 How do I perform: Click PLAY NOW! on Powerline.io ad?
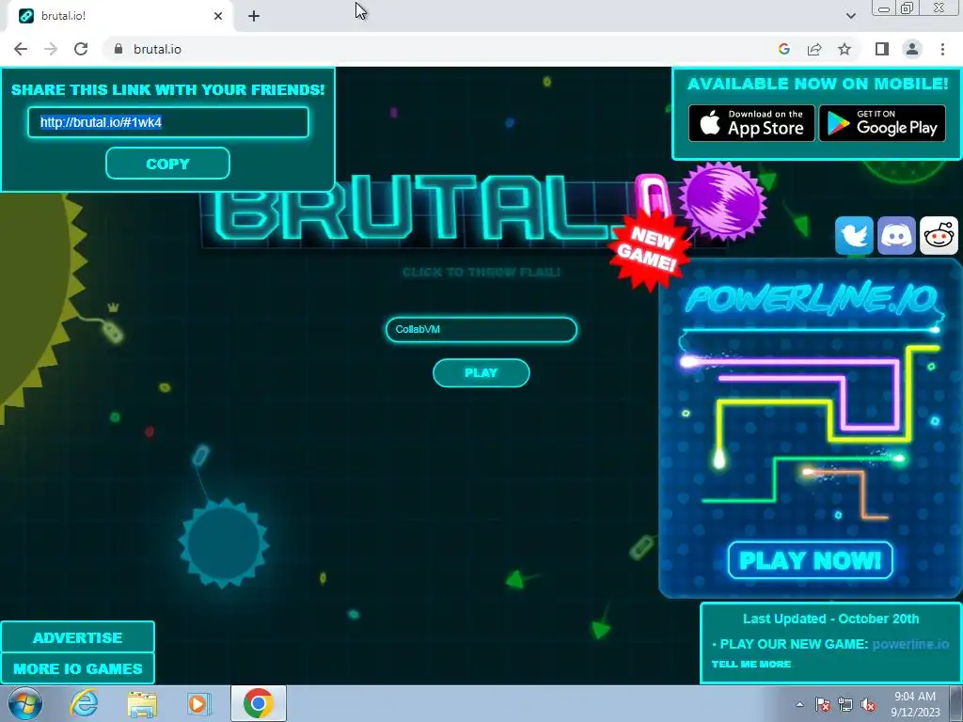(x=810, y=560)
